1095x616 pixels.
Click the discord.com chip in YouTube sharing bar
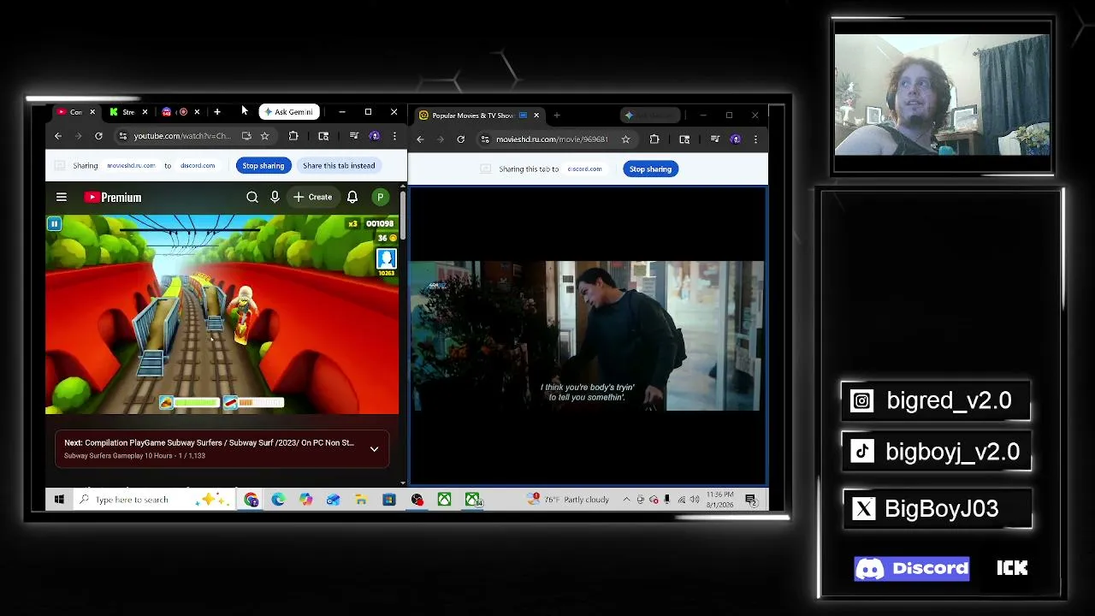pyautogui.click(x=198, y=166)
